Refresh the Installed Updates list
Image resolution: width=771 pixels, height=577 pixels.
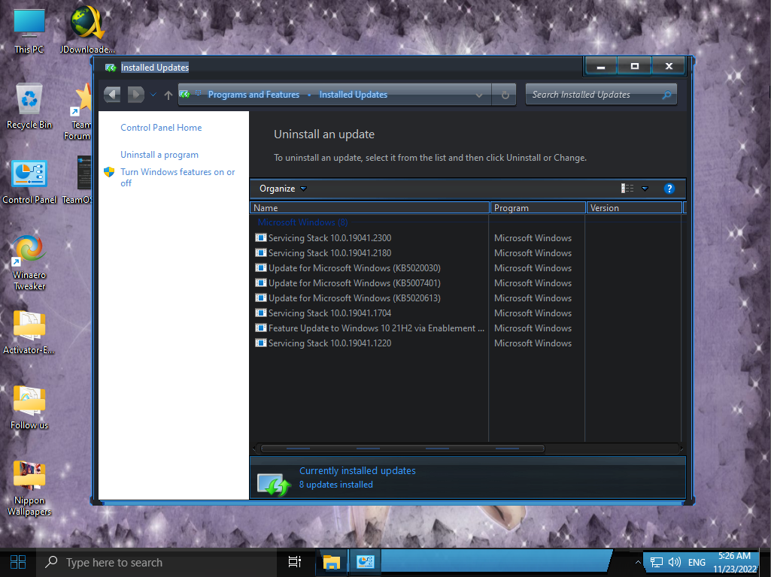click(505, 95)
